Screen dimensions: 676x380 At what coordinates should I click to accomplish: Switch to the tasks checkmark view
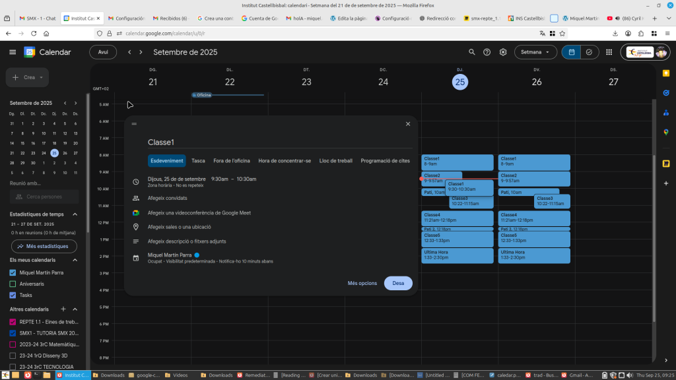click(589, 52)
